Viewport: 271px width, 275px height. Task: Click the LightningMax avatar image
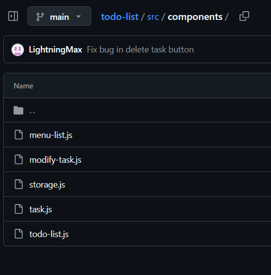pos(17,50)
